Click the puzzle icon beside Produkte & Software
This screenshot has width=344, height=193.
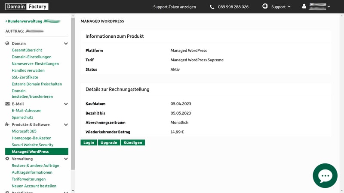[7, 124]
